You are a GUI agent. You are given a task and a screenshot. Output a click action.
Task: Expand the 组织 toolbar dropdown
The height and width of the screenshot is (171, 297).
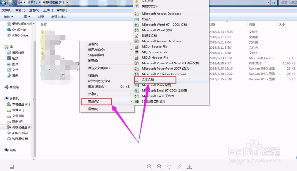[9, 17]
